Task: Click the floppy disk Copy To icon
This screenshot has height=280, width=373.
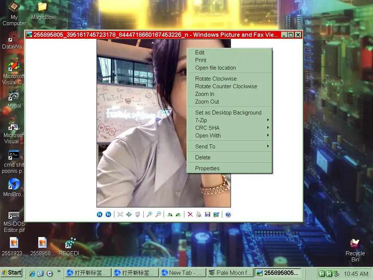Action: pos(207,214)
